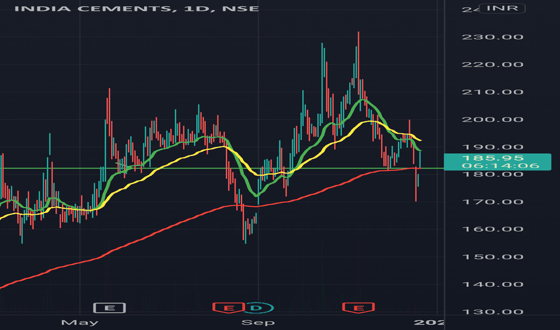Viewport: 560px width, 330px height.
Task: Click the 185.95 current price label
Action: tap(493, 158)
